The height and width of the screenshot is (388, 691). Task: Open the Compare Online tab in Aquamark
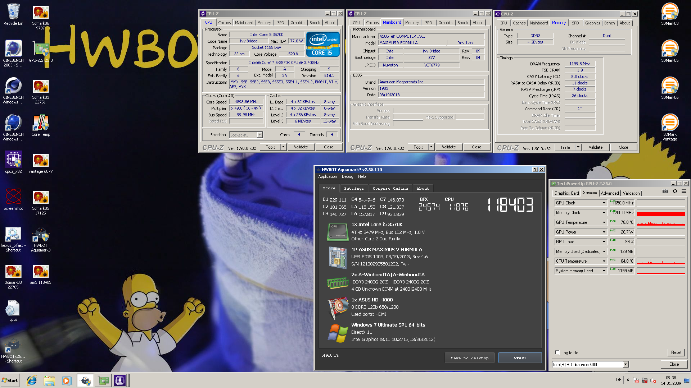(x=390, y=188)
